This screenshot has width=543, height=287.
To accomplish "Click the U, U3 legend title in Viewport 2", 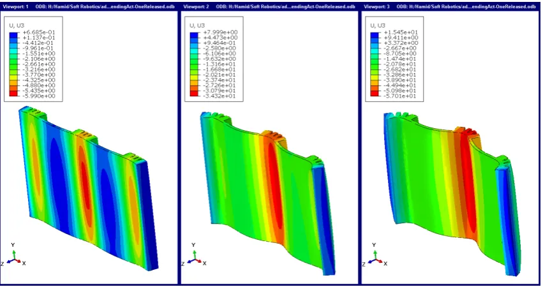I will click(x=197, y=26).
